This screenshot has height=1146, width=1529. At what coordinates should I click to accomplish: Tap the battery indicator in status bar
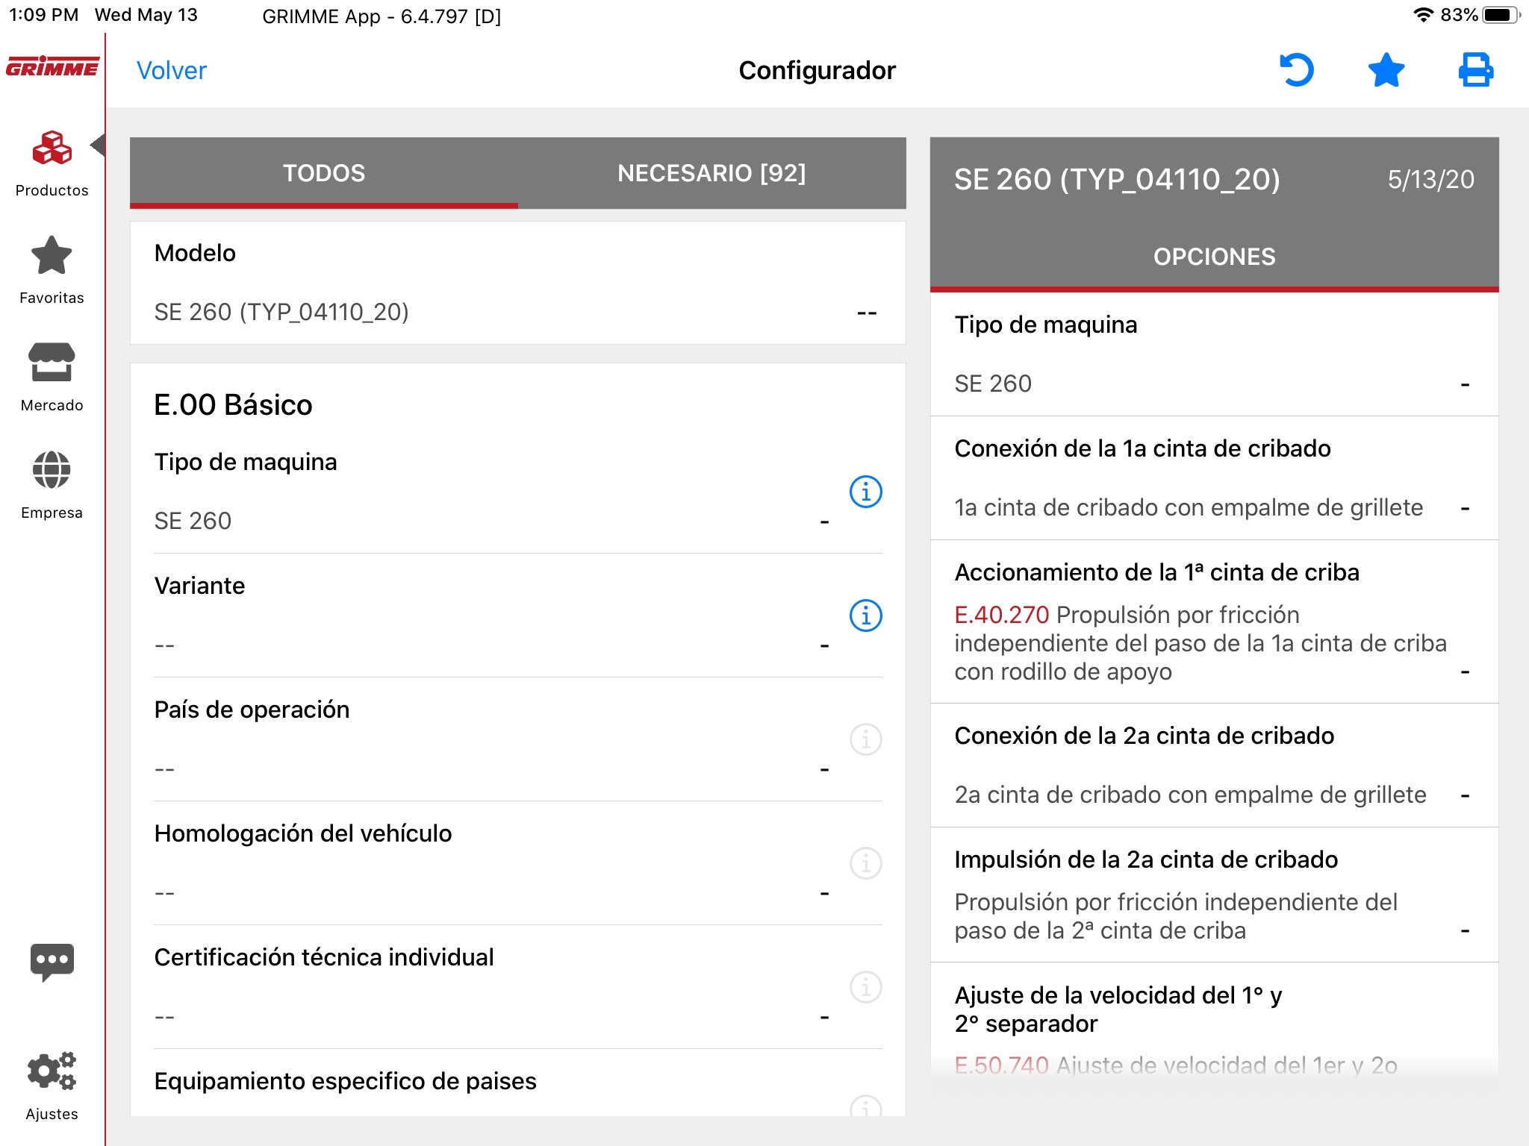(x=1501, y=15)
